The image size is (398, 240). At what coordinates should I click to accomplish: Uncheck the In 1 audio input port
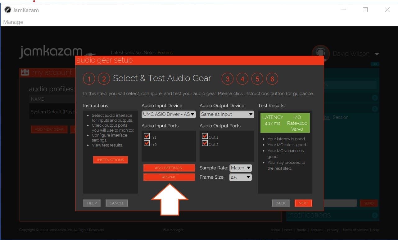147,136
